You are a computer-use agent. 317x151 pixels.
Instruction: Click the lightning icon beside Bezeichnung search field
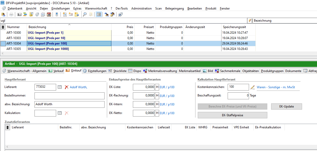[251, 21]
